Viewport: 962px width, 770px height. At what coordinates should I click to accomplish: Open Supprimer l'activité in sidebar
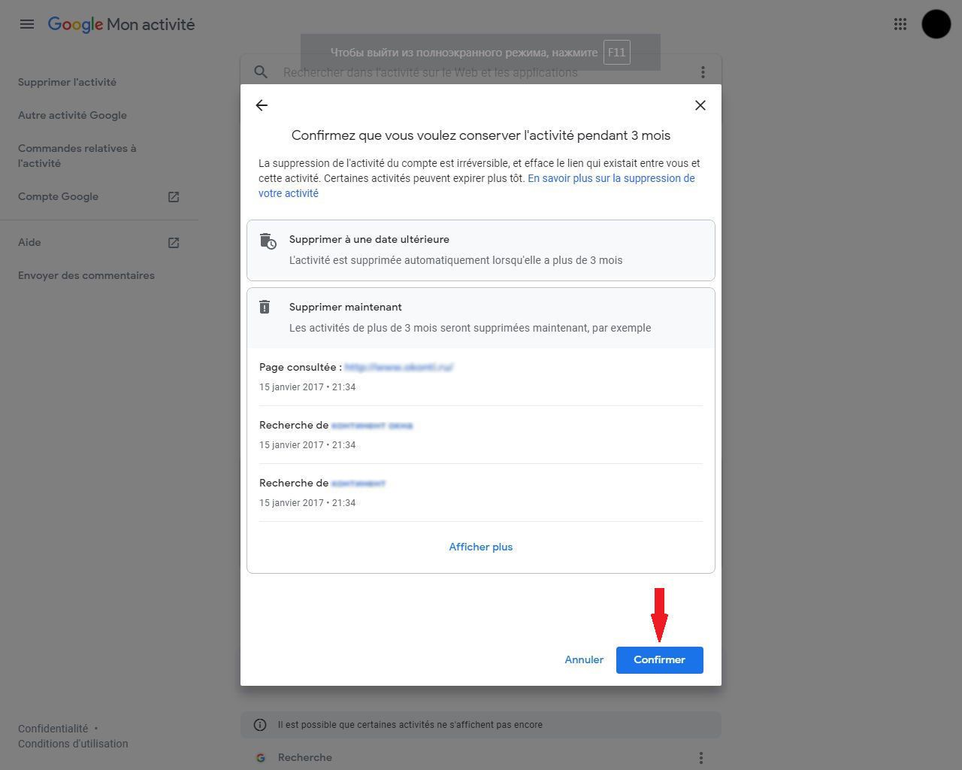click(68, 82)
